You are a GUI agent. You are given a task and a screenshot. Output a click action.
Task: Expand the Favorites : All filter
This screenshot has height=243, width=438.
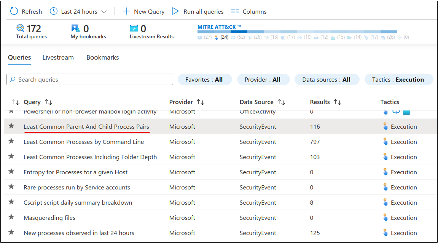coord(204,79)
